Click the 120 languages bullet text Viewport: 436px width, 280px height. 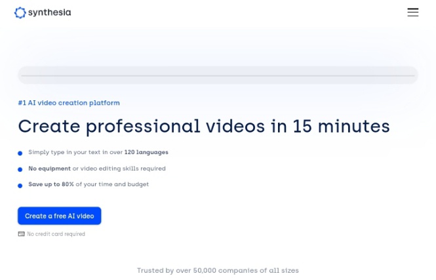98,152
